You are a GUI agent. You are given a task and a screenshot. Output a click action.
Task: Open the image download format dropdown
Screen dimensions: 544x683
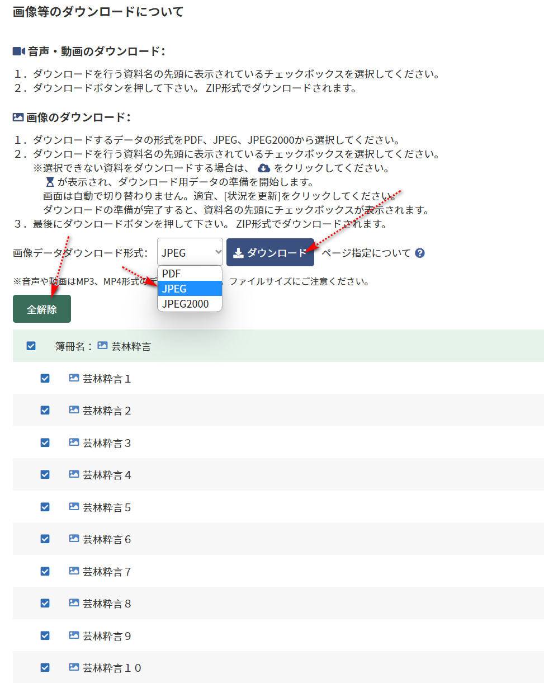tap(190, 253)
